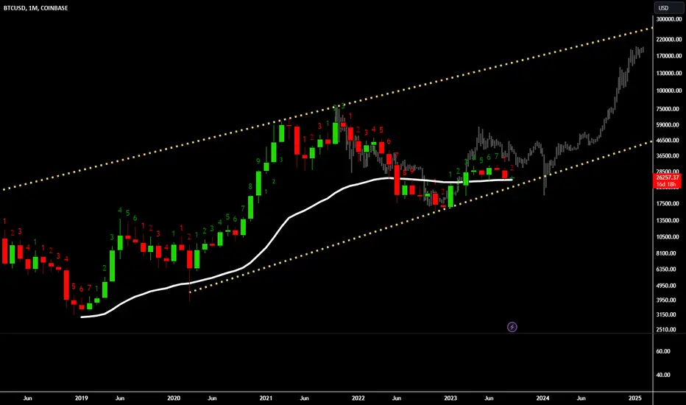Open the USD currency selector
Screen dimensions: 686x405
(x=668, y=8)
